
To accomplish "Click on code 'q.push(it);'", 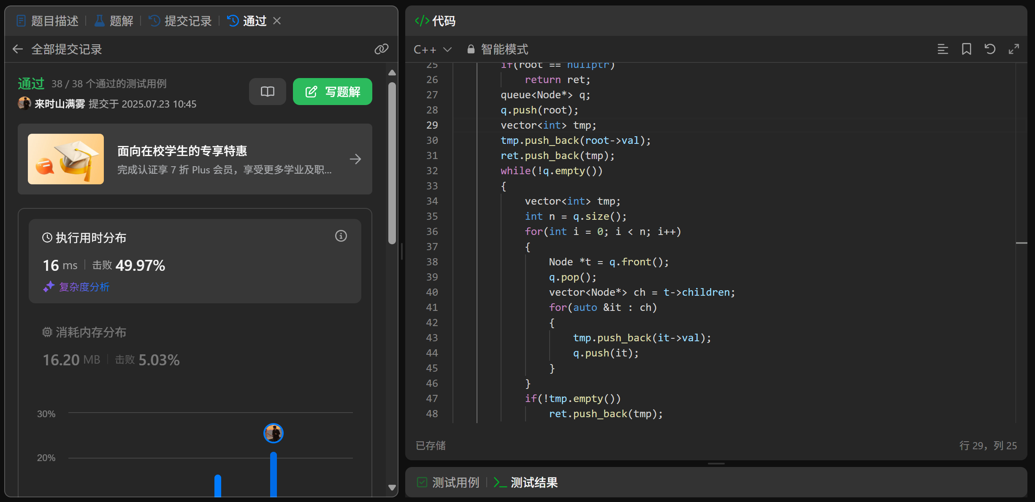I will click(606, 353).
